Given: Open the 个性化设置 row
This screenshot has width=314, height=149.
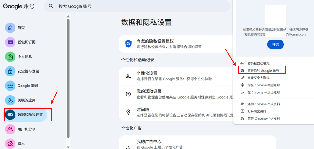Looking at the screenshot, I should pos(176,76).
